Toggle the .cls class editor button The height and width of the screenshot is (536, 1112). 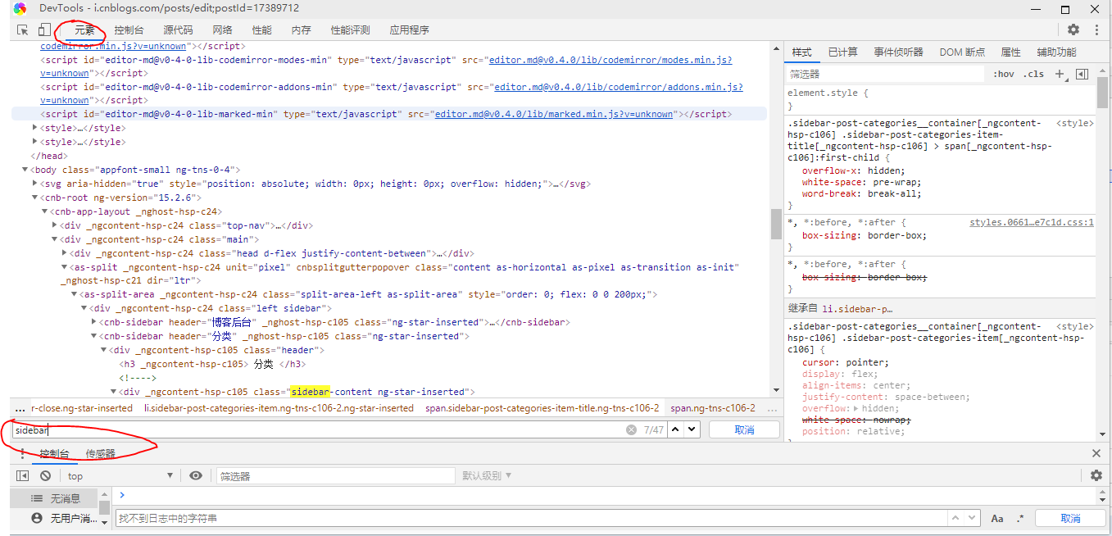1035,74
